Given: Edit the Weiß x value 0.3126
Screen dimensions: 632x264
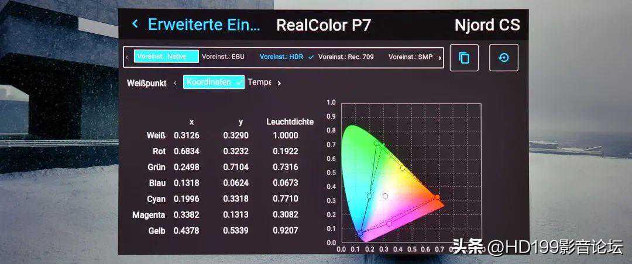Looking at the screenshot, I should tap(186, 136).
